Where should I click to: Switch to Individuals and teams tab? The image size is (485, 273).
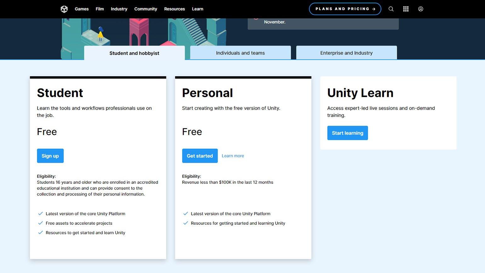coord(240,53)
